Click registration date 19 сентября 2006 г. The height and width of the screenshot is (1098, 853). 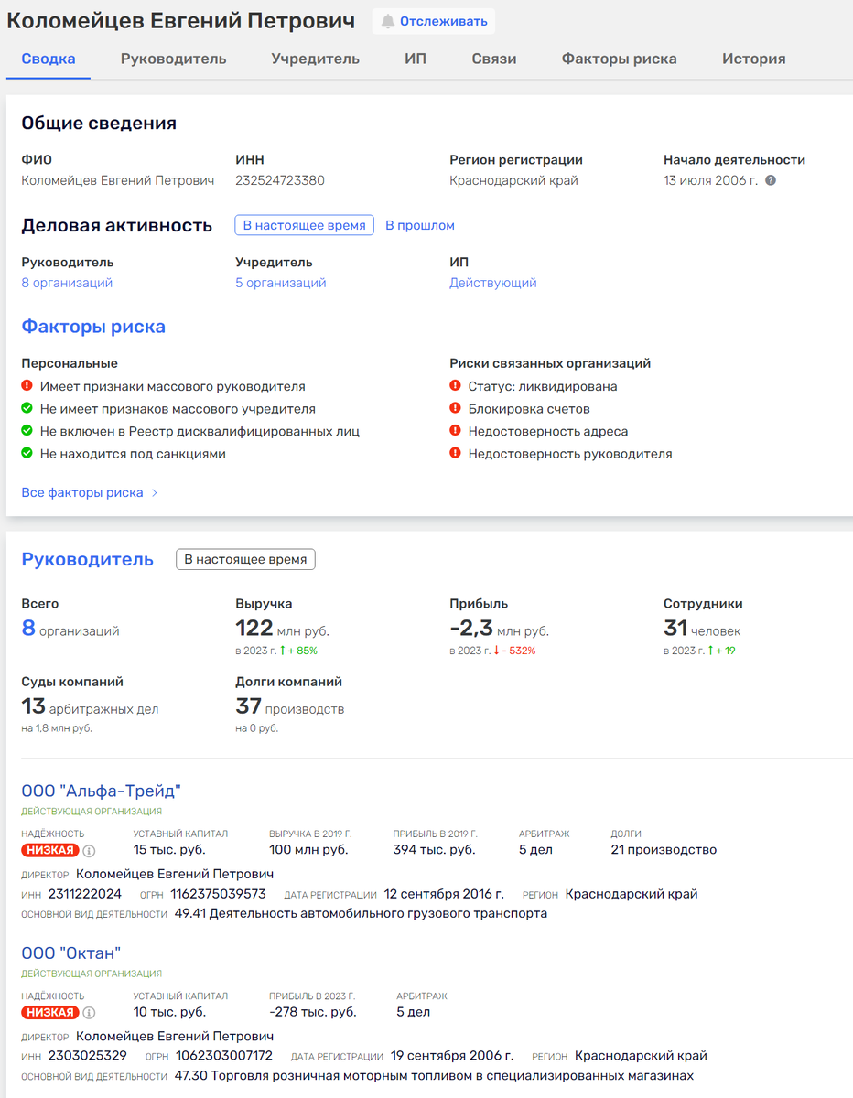point(452,1056)
